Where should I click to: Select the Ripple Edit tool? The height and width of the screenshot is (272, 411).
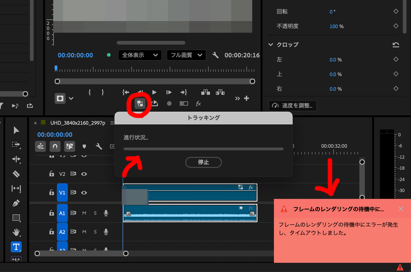coord(16,159)
